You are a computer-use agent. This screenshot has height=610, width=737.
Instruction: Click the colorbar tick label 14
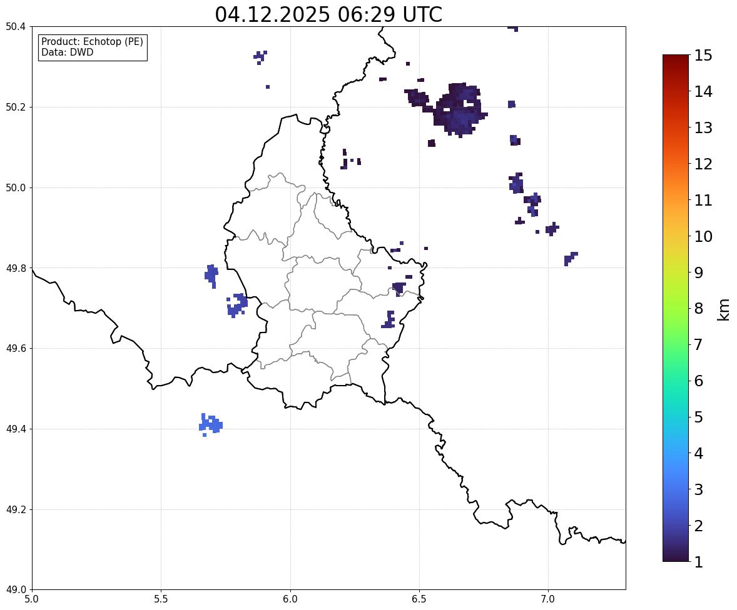point(703,92)
